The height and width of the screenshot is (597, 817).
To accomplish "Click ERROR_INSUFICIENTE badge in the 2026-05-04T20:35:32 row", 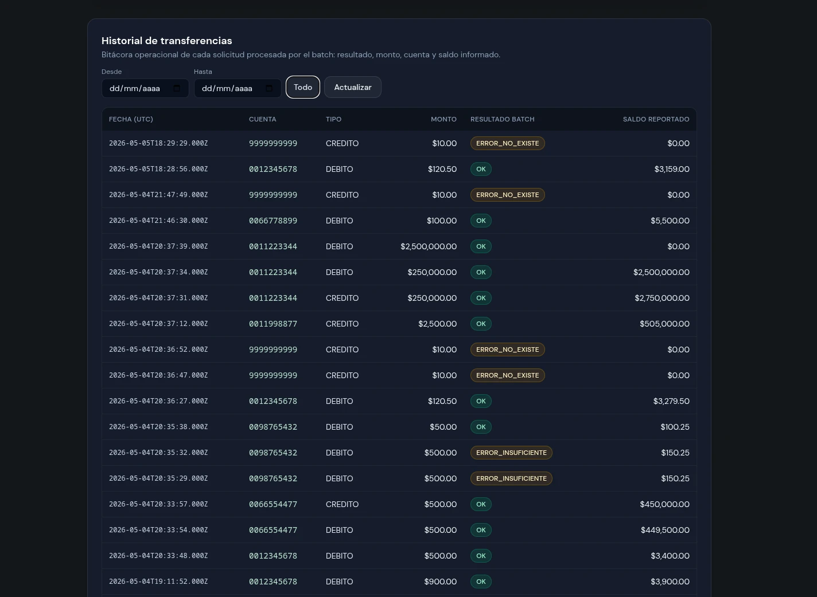I will [x=511, y=453].
